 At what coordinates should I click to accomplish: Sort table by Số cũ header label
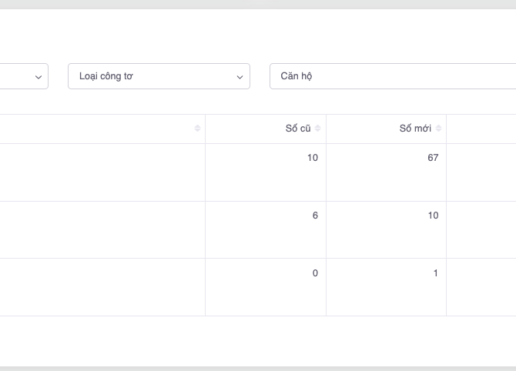click(297, 129)
